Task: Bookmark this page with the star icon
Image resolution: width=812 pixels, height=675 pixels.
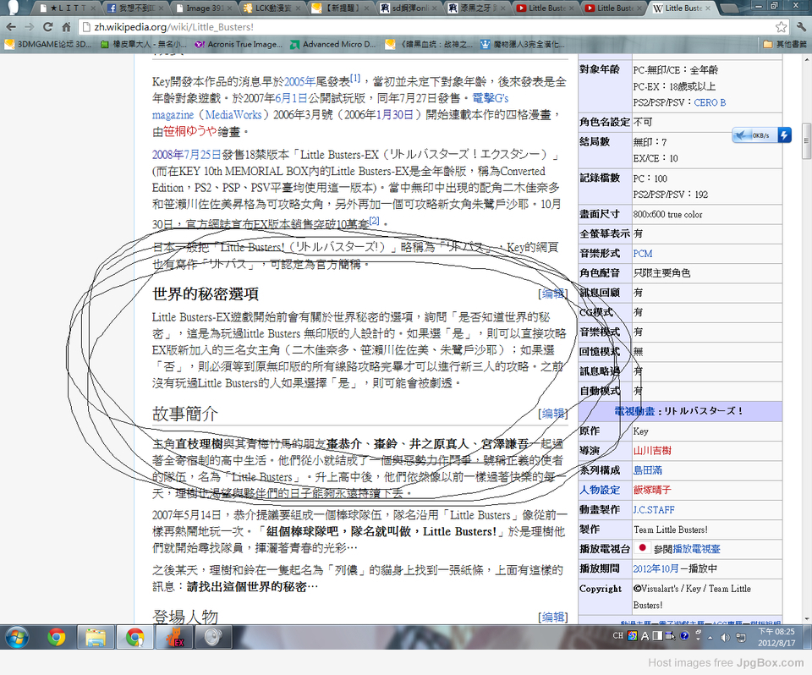Action: (x=780, y=27)
